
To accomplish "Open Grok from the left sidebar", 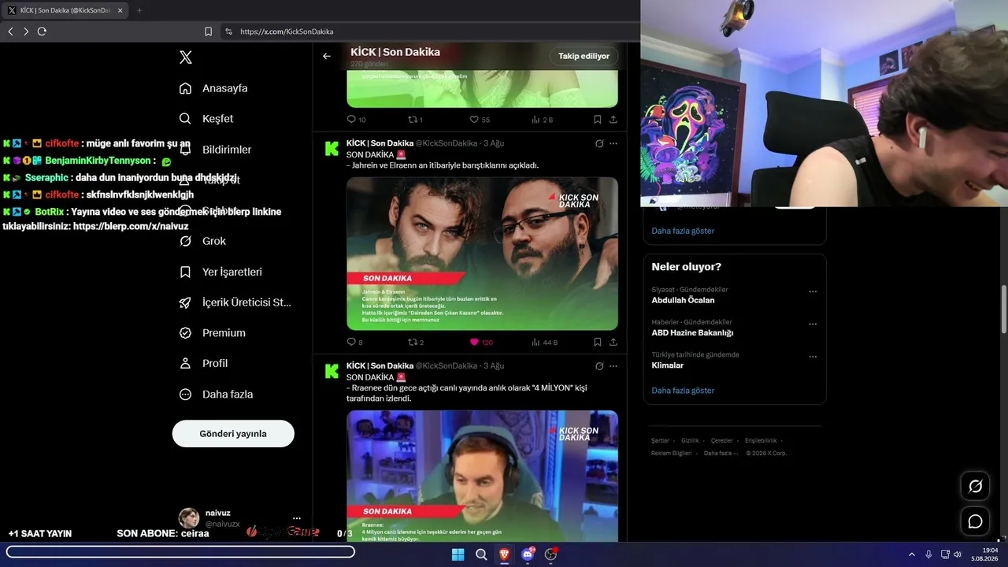I will (202, 241).
